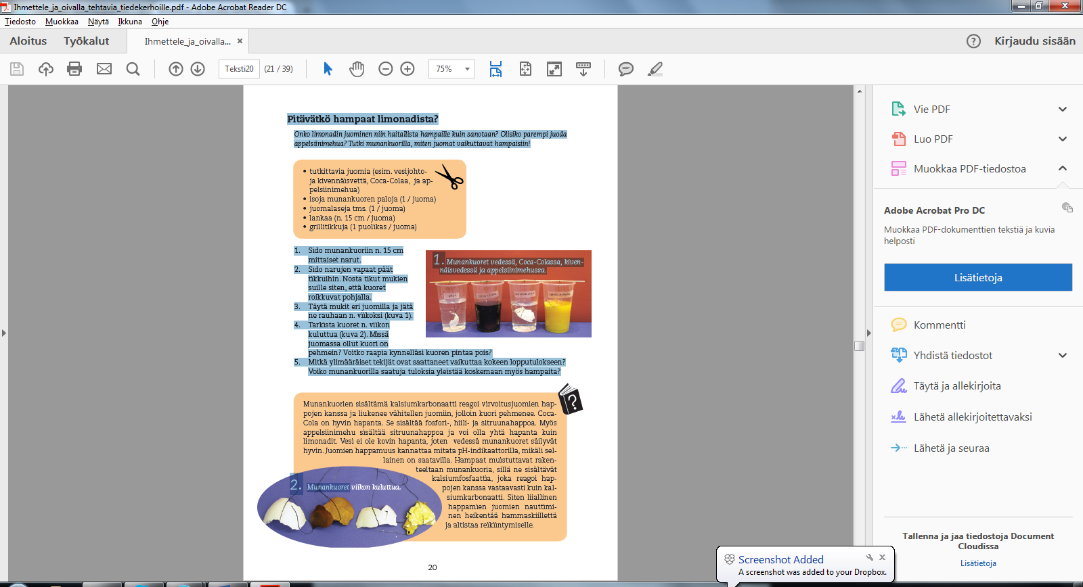Viewport: 1083px width, 587px height.
Task: Open the 75% zoom level dropdown
Action: [466, 69]
